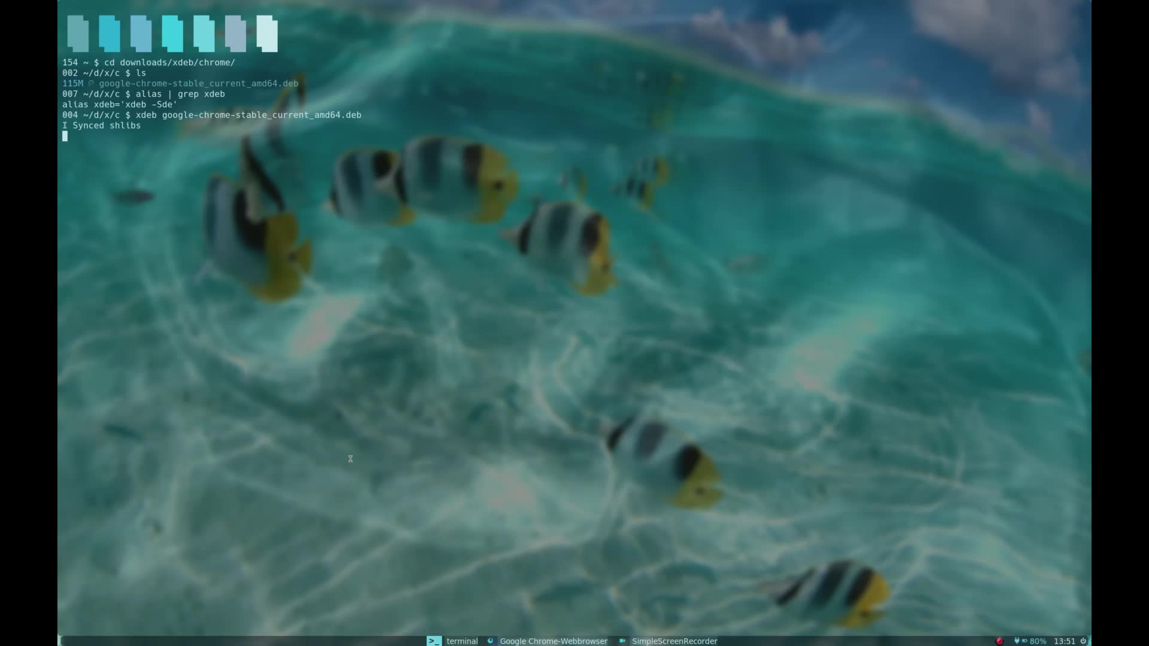Click the 80% battery percentage text
This screenshot has height=646, width=1149.
1038,641
